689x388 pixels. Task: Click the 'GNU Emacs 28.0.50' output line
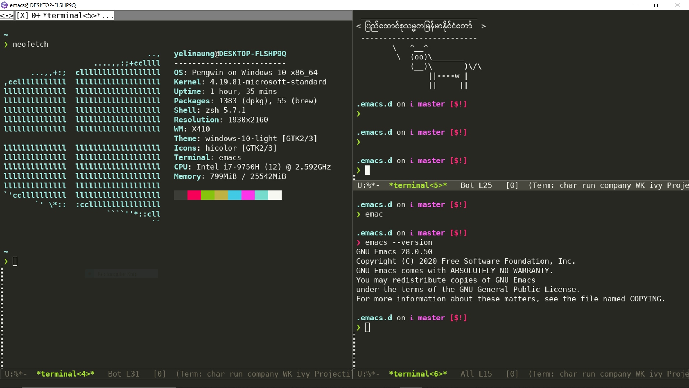[394, 252]
